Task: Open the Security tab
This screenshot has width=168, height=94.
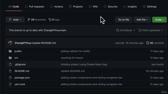Action: pyautogui.click(x=110, y=7)
